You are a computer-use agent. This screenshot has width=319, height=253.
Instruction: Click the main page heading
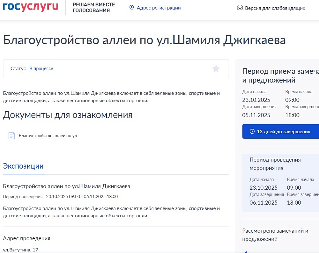[144, 40]
